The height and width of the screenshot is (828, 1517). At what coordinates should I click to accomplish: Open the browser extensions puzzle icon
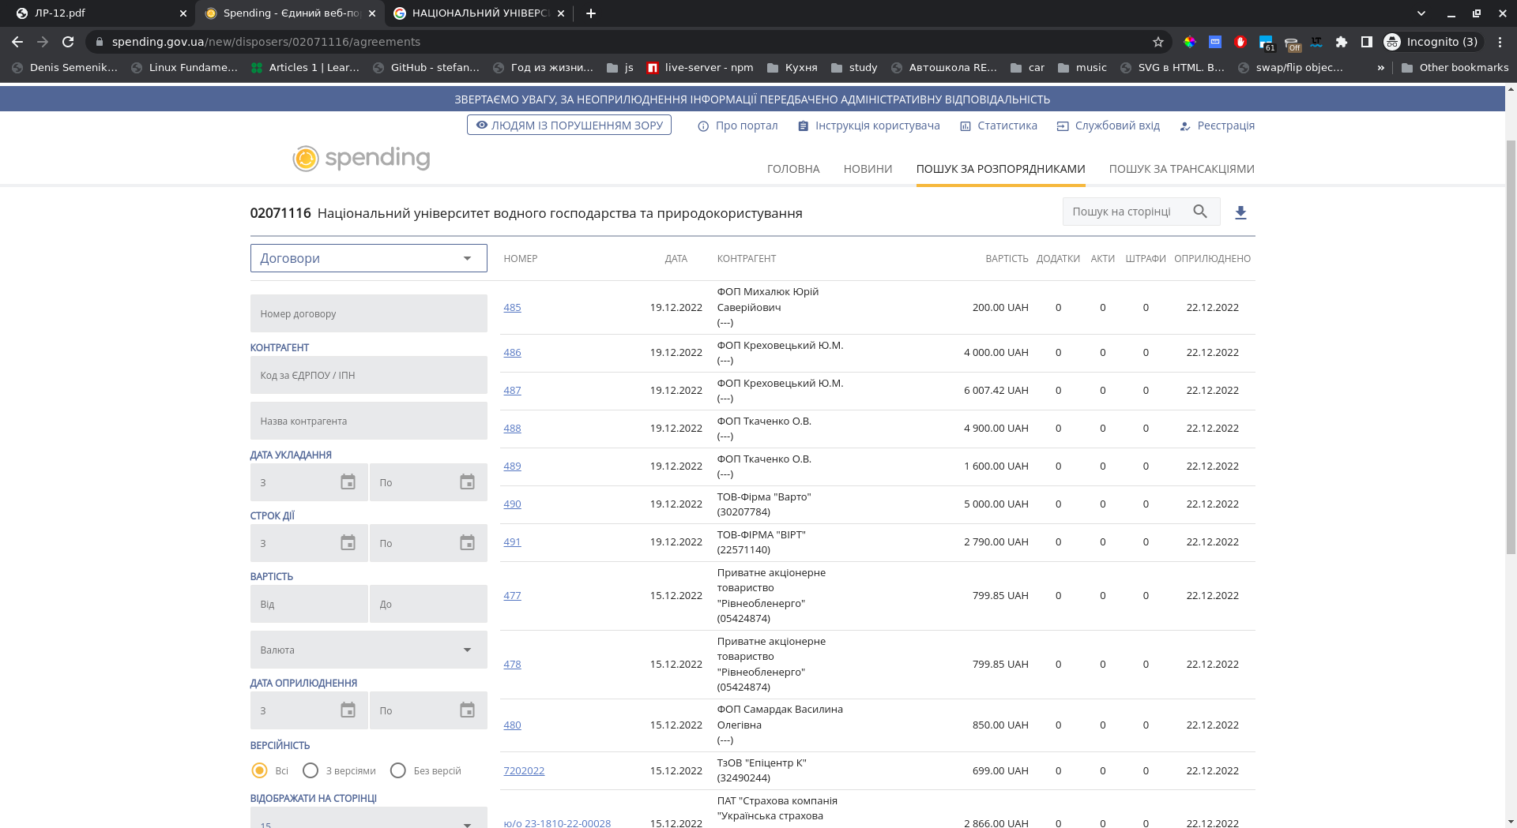(1341, 42)
